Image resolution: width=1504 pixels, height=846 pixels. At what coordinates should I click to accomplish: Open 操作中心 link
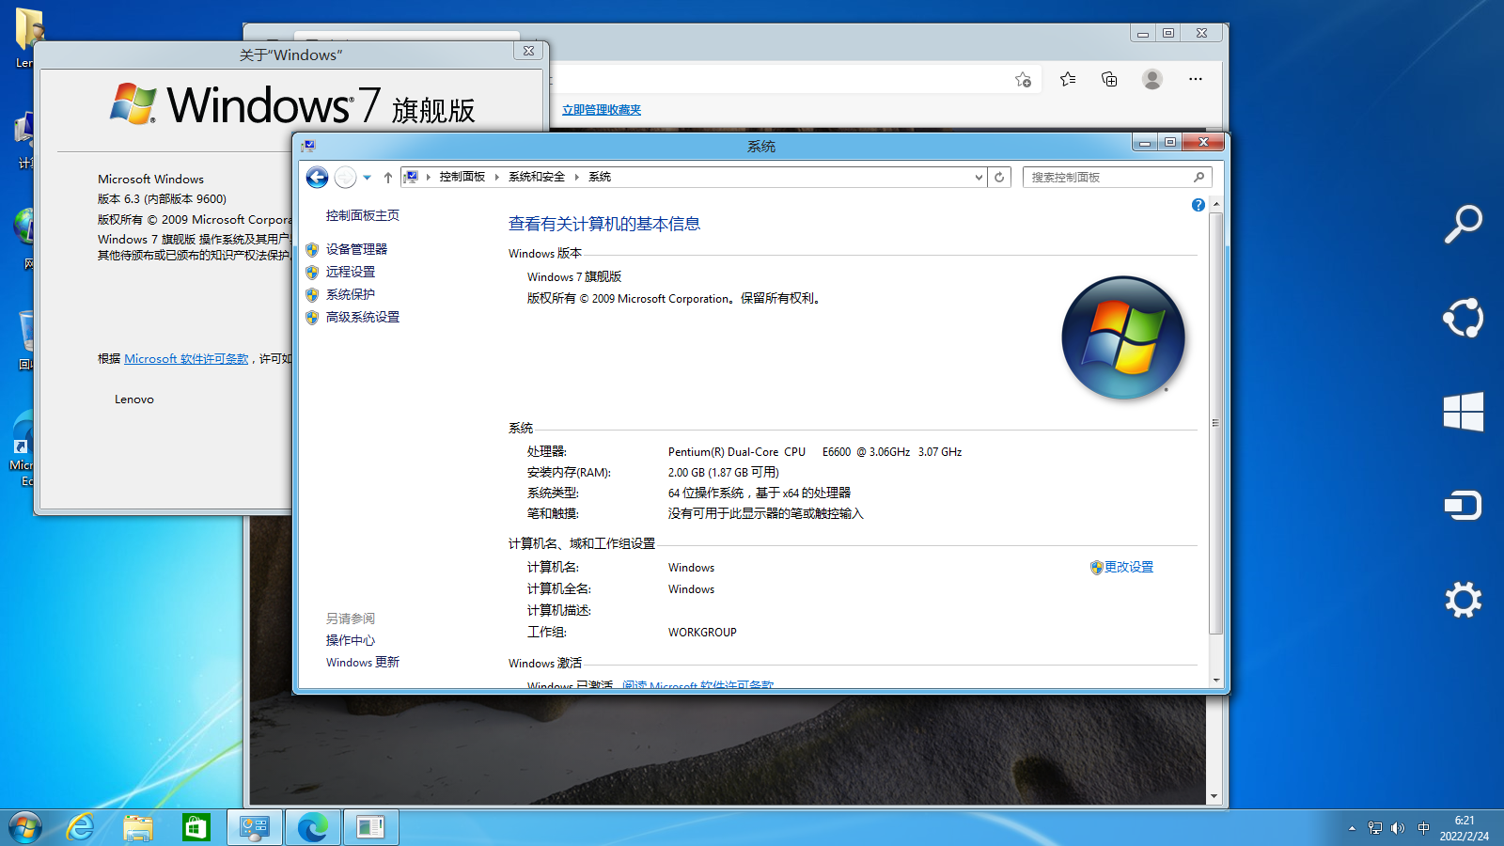[351, 640]
